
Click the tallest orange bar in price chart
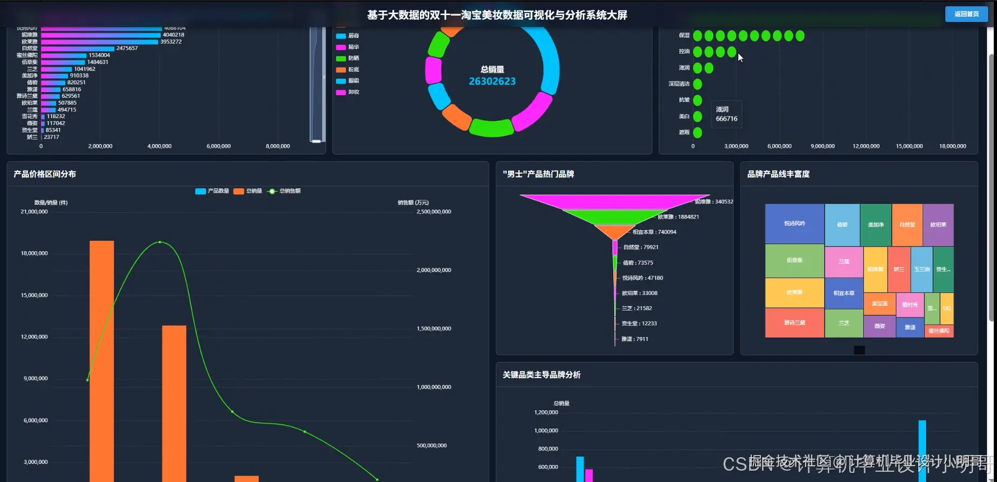tap(101, 361)
